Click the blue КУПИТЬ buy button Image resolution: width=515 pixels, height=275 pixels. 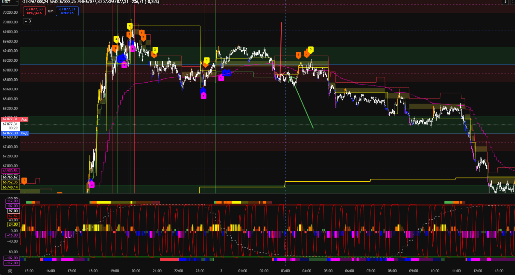(67, 11)
